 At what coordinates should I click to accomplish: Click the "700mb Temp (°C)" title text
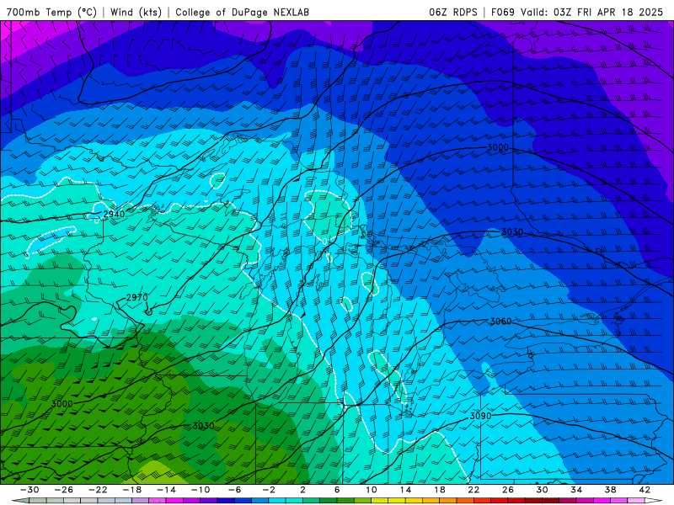coord(51,12)
